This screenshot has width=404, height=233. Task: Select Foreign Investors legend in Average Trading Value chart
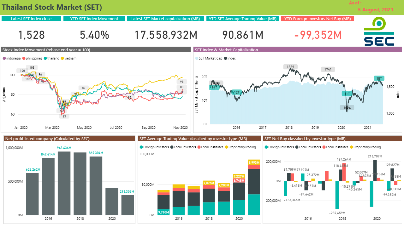[154, 147]
